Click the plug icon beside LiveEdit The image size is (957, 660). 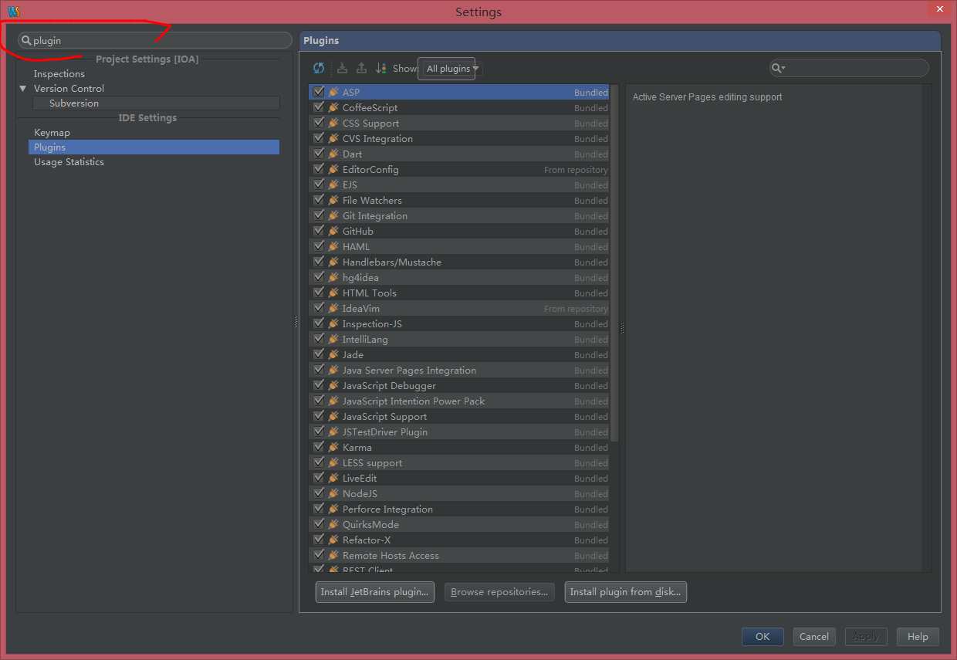[333, 478]
